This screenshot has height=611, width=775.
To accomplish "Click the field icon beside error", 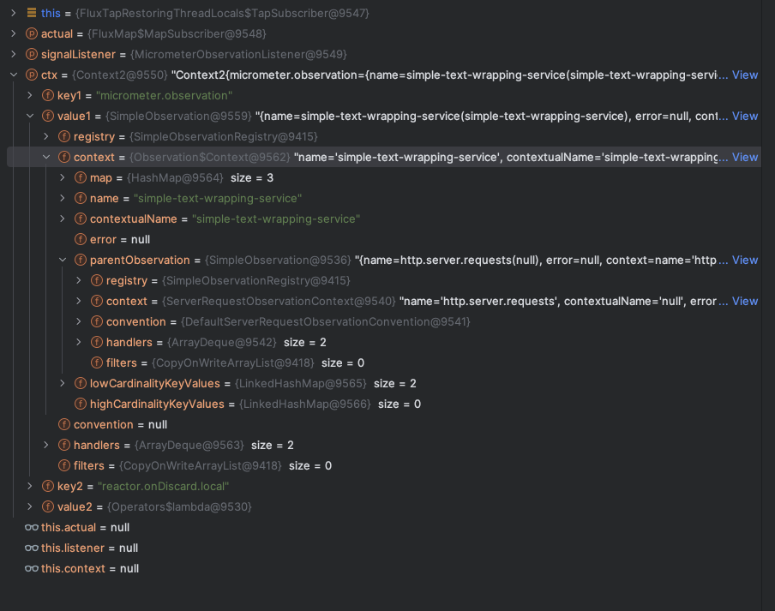I will (81, 240).
